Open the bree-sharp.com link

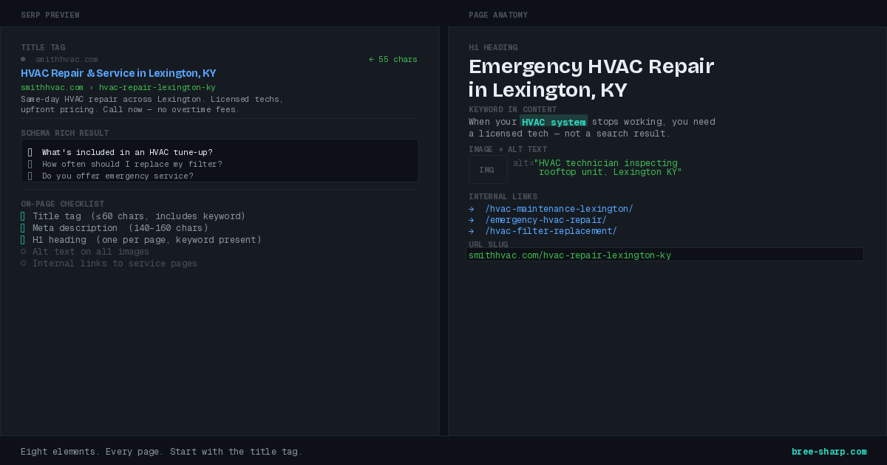click(x=829, y=451)
